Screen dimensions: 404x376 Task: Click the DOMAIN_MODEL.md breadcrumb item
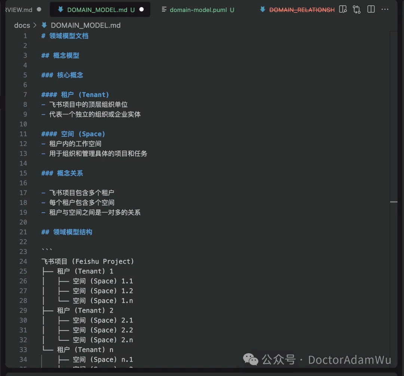[x=86, y=25]
